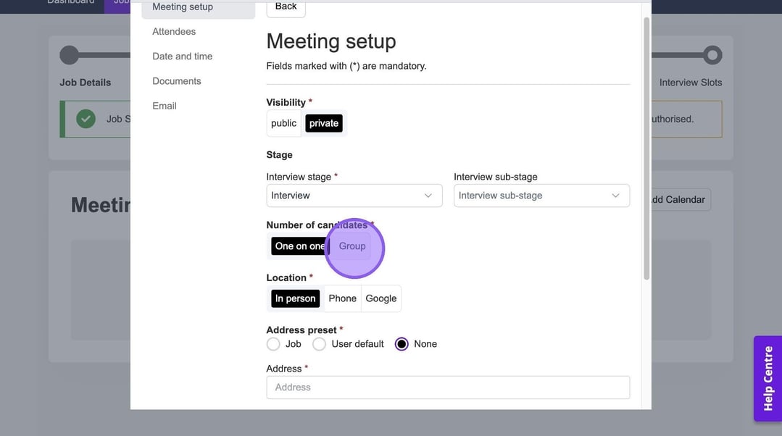Select the None address preset radio

click(402, 344)
